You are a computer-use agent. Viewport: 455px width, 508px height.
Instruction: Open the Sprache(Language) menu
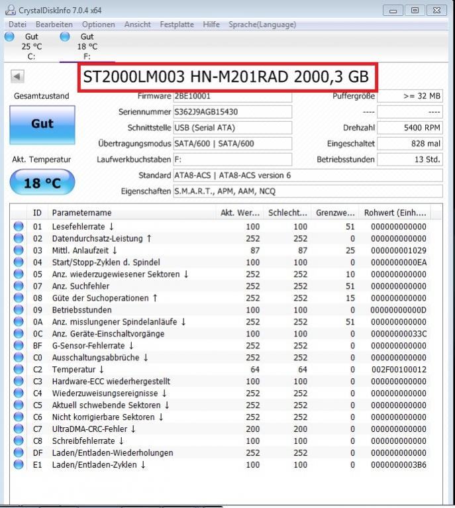(262, 25)
